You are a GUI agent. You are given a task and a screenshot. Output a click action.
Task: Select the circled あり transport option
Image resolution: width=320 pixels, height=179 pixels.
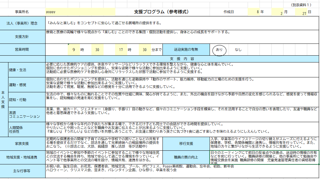219,50
